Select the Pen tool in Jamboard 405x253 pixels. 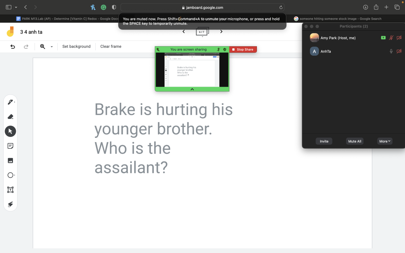pyautogui.click(x=10, y=102)
